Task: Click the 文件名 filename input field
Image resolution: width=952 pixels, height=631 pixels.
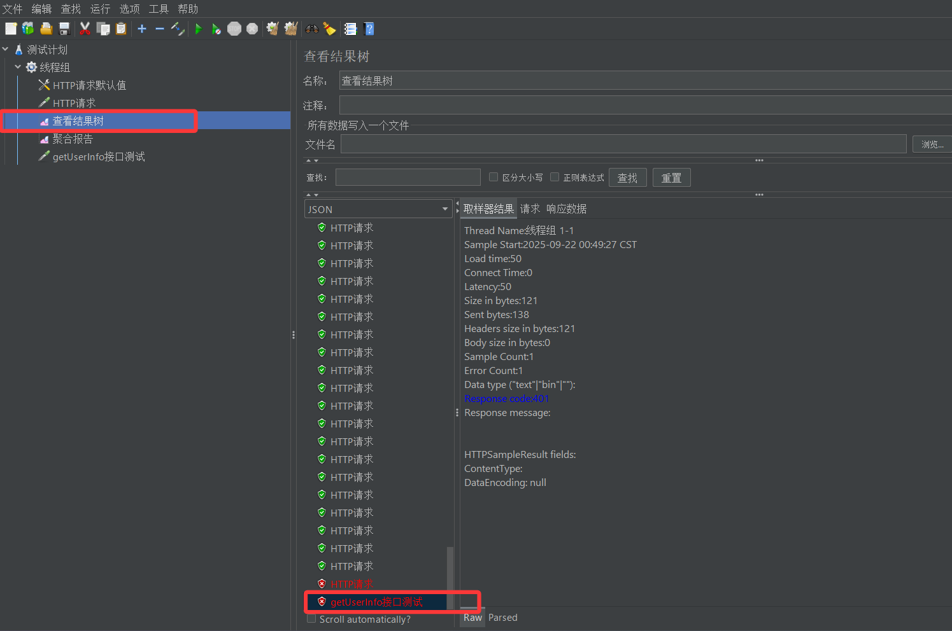Action: coord(623,144)
